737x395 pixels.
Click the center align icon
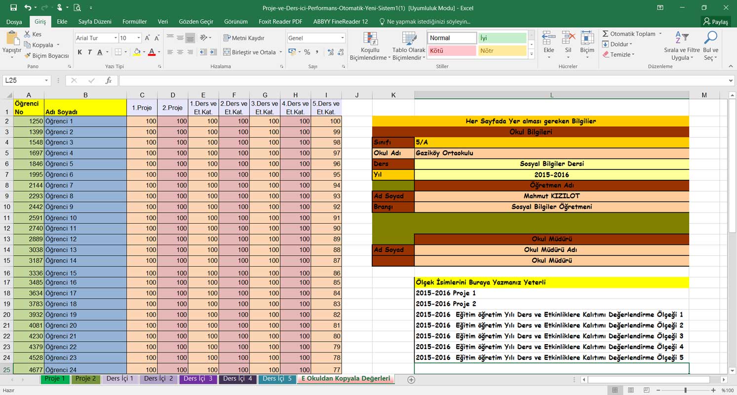point(180,52)
